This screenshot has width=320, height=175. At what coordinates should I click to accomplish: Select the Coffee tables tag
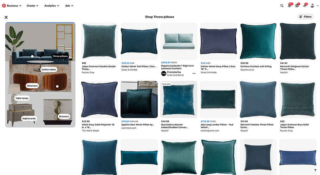[x=49, y=69]
